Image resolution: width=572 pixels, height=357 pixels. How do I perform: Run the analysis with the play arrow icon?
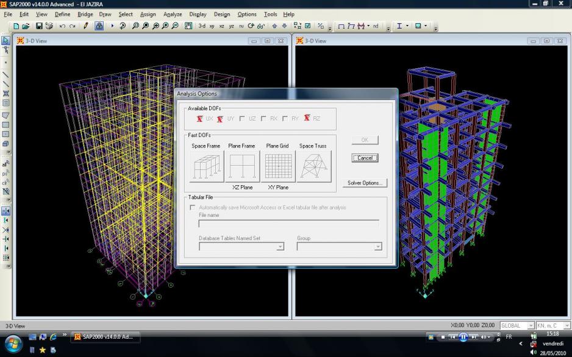pyautogui.click(x=112, y=26)
